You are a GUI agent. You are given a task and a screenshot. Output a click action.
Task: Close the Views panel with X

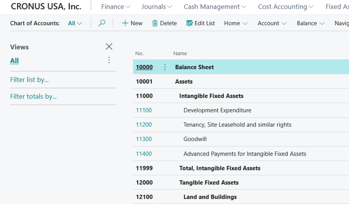coord(109,47)
